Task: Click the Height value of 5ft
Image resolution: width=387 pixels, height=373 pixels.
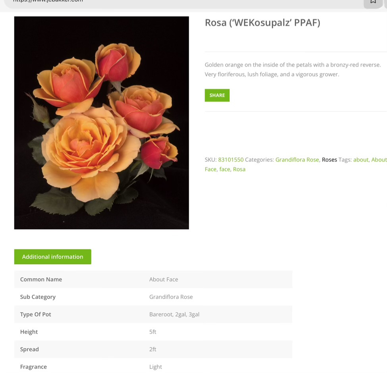Action: tap(153, 332)
